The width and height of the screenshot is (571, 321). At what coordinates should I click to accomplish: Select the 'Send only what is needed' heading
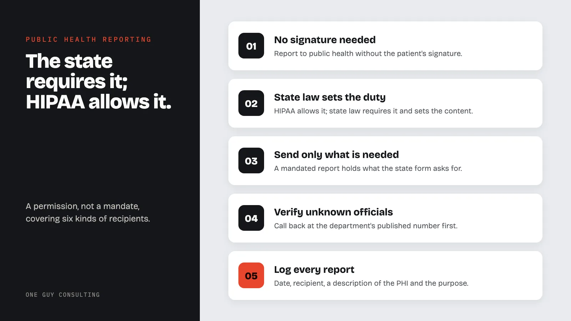pyautogui.click(x=336, y=154)
